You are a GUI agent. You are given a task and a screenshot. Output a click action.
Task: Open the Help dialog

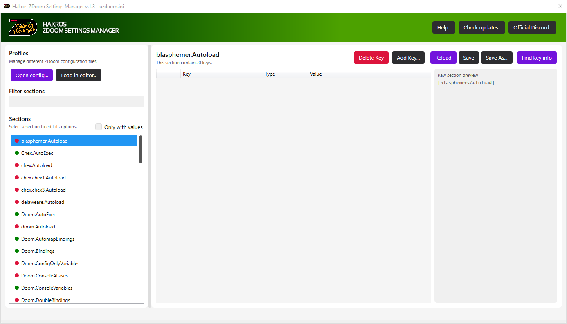(x=444, y=27)
